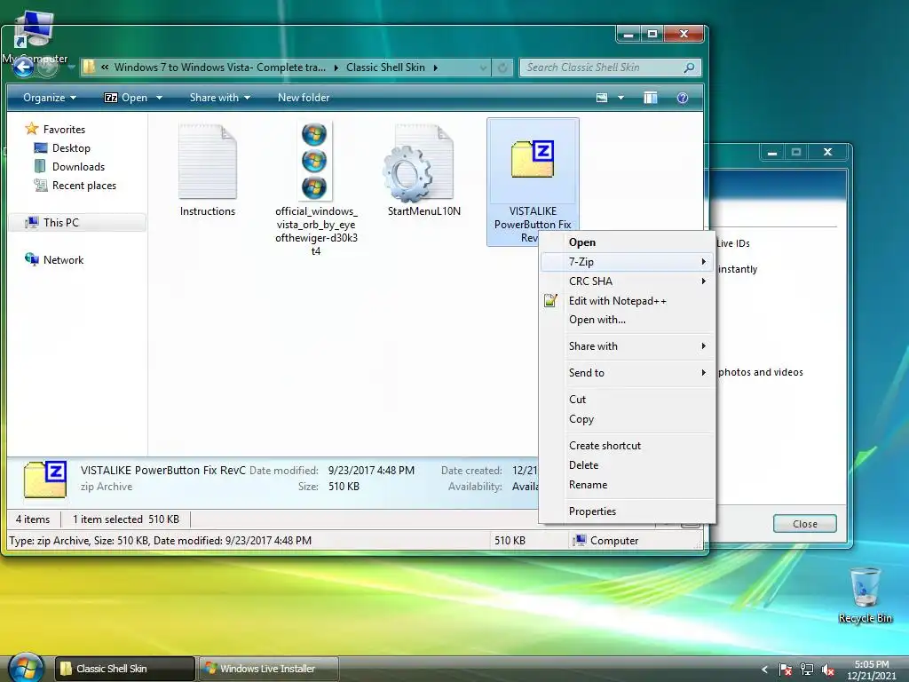Click Close button in Windows Live Installer
909x682 pixels.
pyautogui.click(x=804, y=524)
